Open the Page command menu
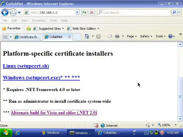The width and height of the screenshot is (183, 137). click(132, 36)
